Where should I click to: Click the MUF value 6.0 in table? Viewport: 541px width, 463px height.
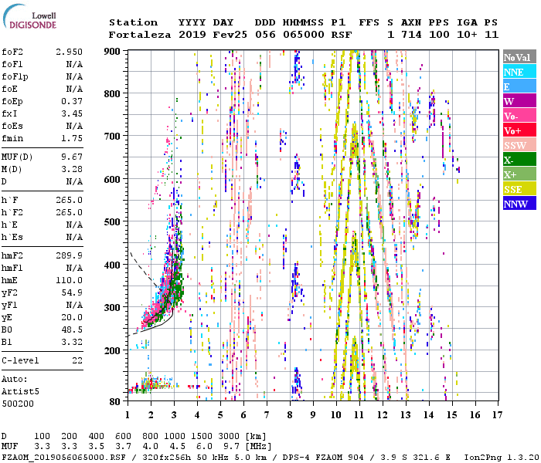click(204, 447)
